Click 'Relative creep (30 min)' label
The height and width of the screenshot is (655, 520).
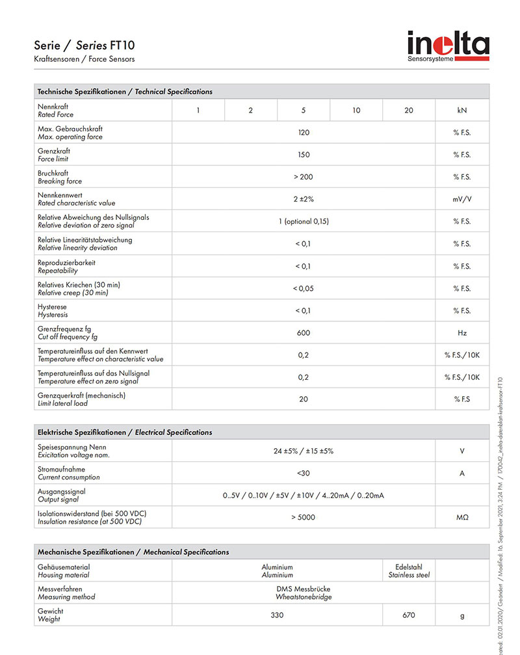(x=73, y=293)
